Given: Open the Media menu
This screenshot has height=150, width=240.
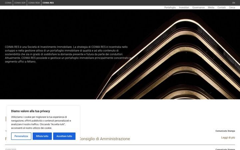Looking at the screenshot, I should [211, 7].
